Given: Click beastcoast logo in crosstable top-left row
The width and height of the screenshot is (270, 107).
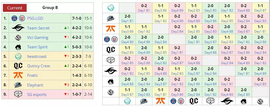Looking at the screenshot, I should (x=111, y=8).
